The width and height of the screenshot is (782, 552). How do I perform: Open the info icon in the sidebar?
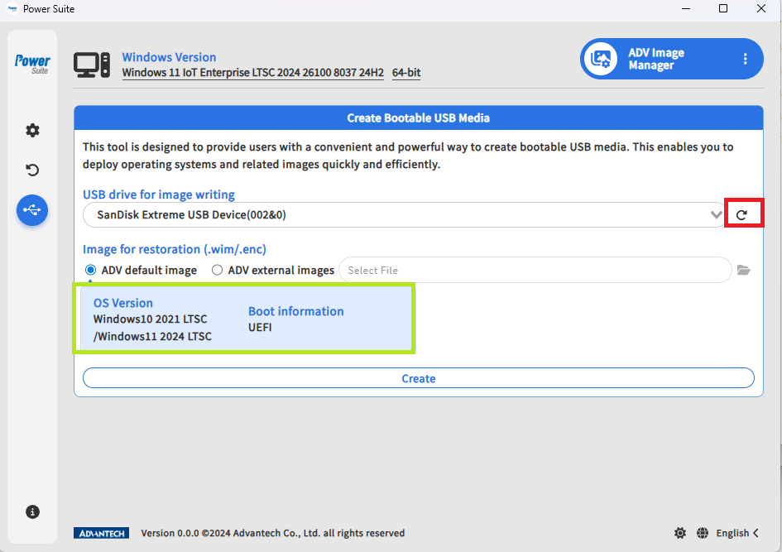32,511
